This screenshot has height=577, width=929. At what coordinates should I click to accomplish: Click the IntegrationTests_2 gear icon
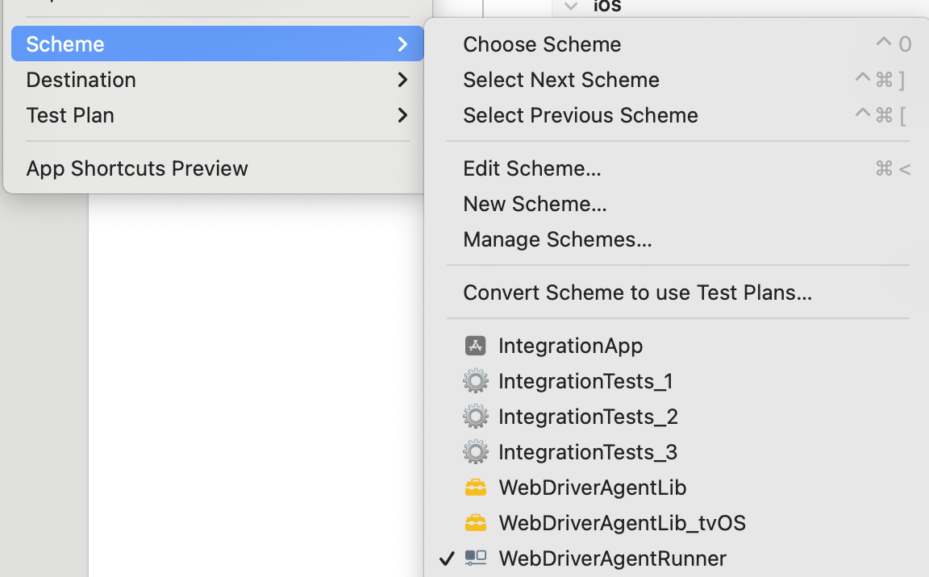476,417
